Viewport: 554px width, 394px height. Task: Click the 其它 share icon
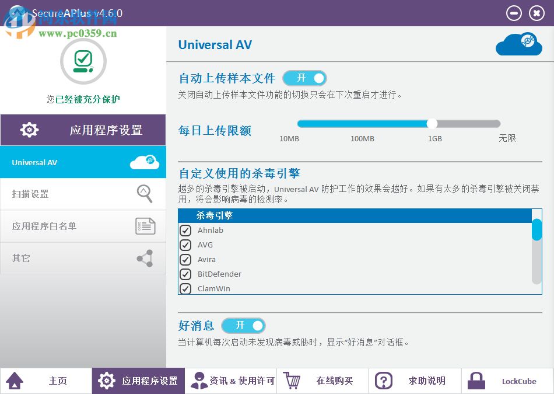(145, 257)
